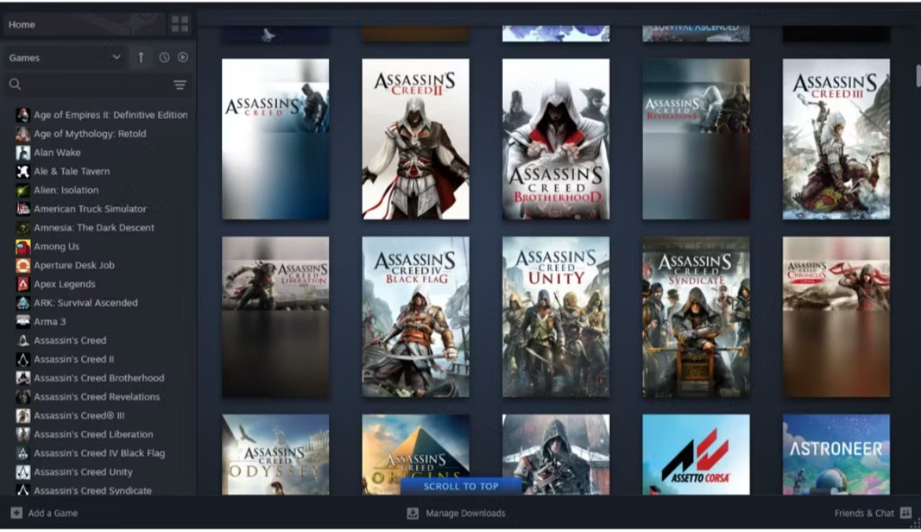This screenshot has height=532, width=921.
Task: Click the Arma 3 game icon
Action: (x=23, y=322)
